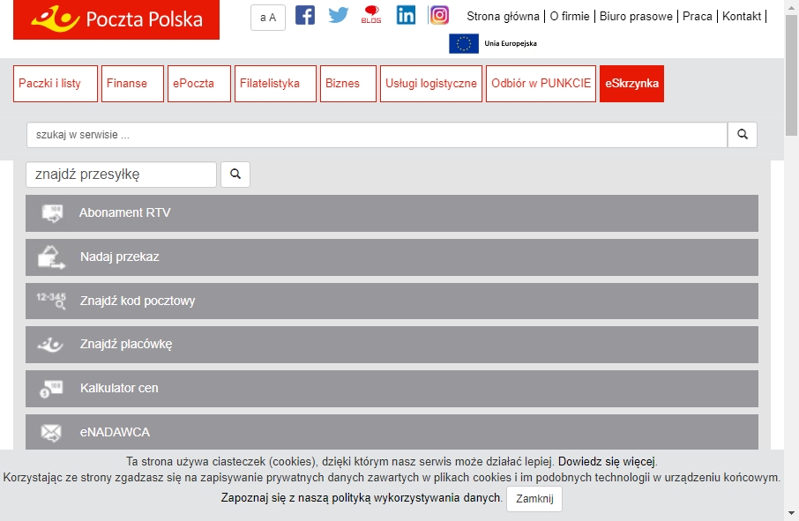This screenshot has height=521, width=799.
Task: Open the Poczta Polska logo homepage
Action: pyautogui.click(x=116, y=19)
